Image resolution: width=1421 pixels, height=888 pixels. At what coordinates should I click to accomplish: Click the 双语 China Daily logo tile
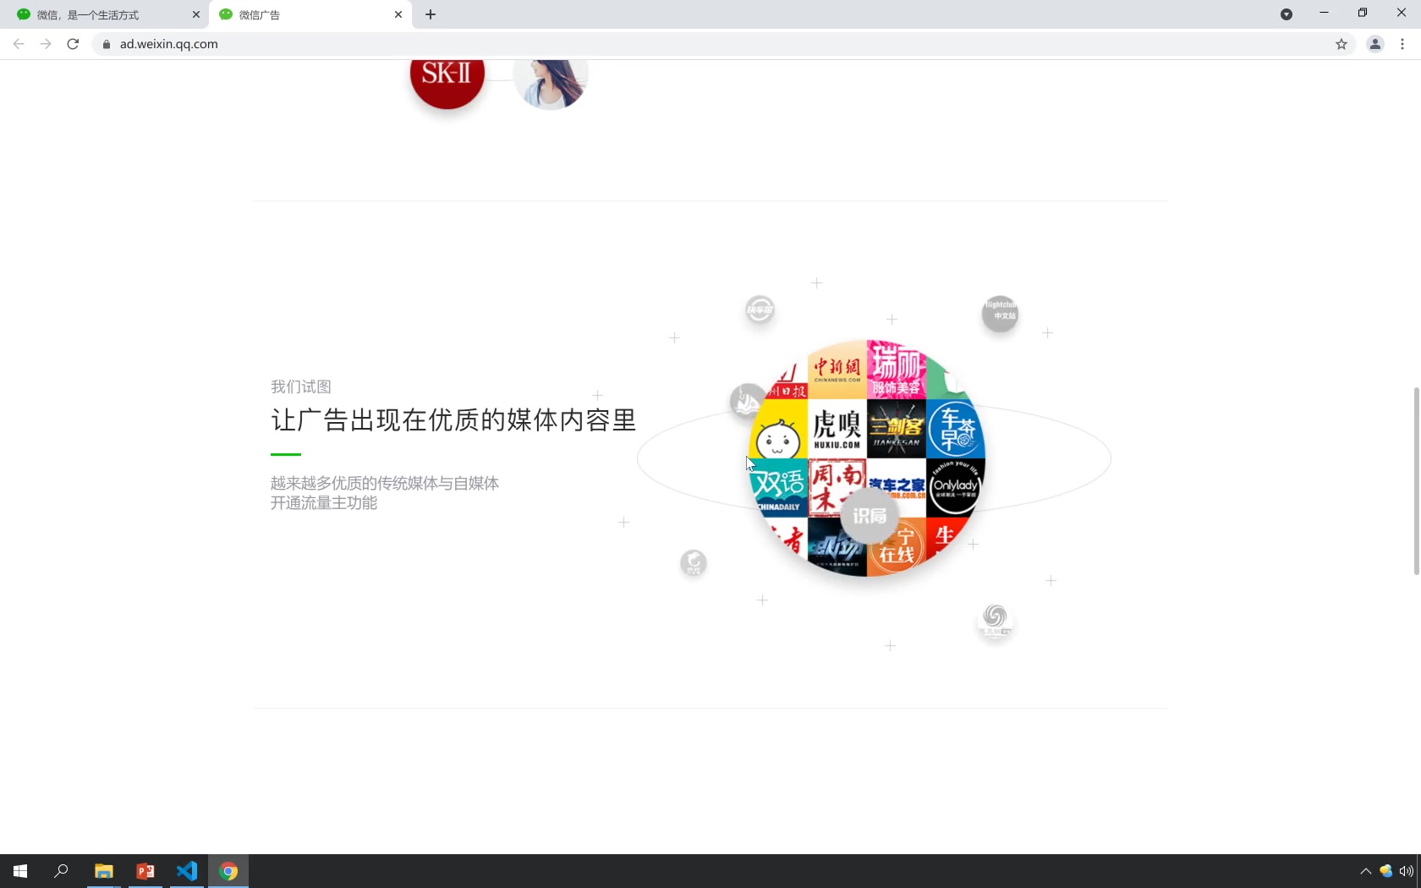coord(779,487)
